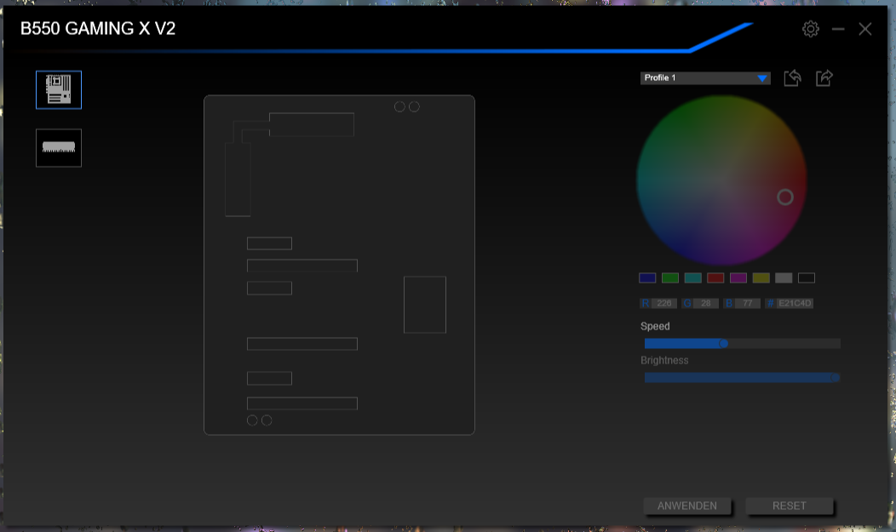Viewport: 896px width, 532px height.
Task: Click the RESET button
Action: pyautogui.click(x=790, y=506)
